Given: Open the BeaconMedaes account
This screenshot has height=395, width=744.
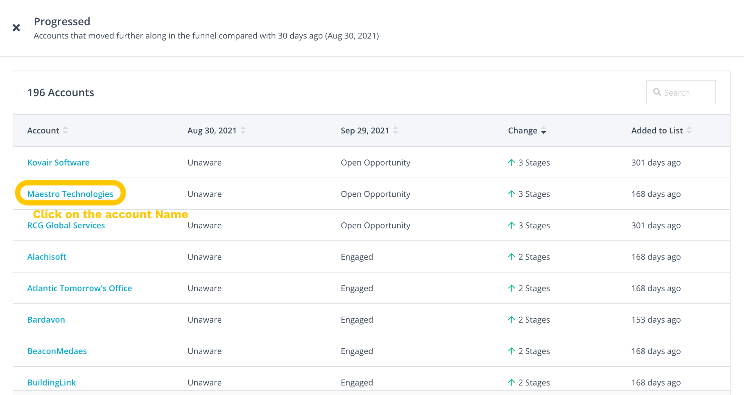Looking at the screenshot, I should [x=57, y=351].
